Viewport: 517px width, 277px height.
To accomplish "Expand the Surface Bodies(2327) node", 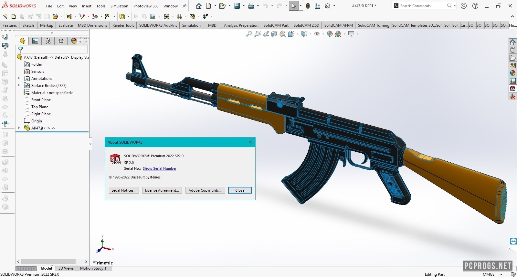I will pyautogui.click(x=19, y=85).
